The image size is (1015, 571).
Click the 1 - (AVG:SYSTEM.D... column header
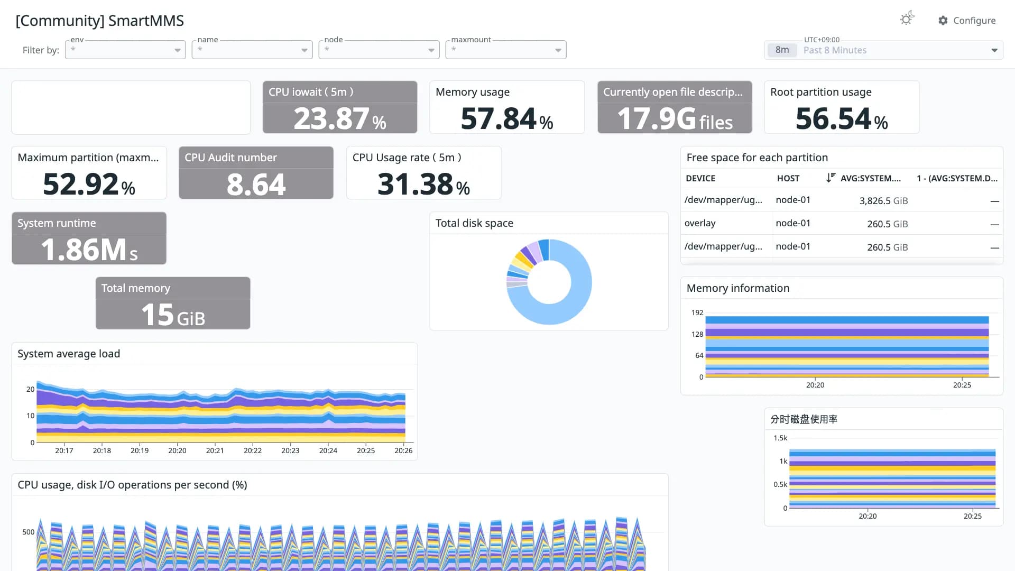pos(957,178)
